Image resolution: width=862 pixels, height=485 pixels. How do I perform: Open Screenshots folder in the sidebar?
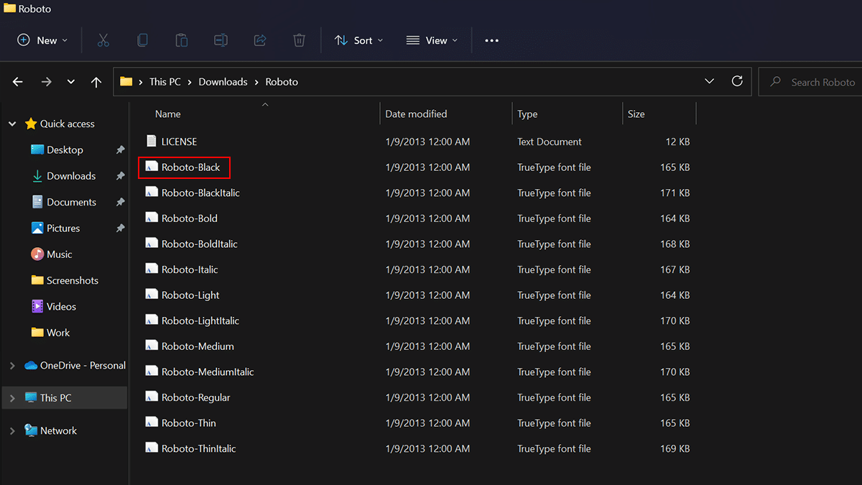[72, 280]
